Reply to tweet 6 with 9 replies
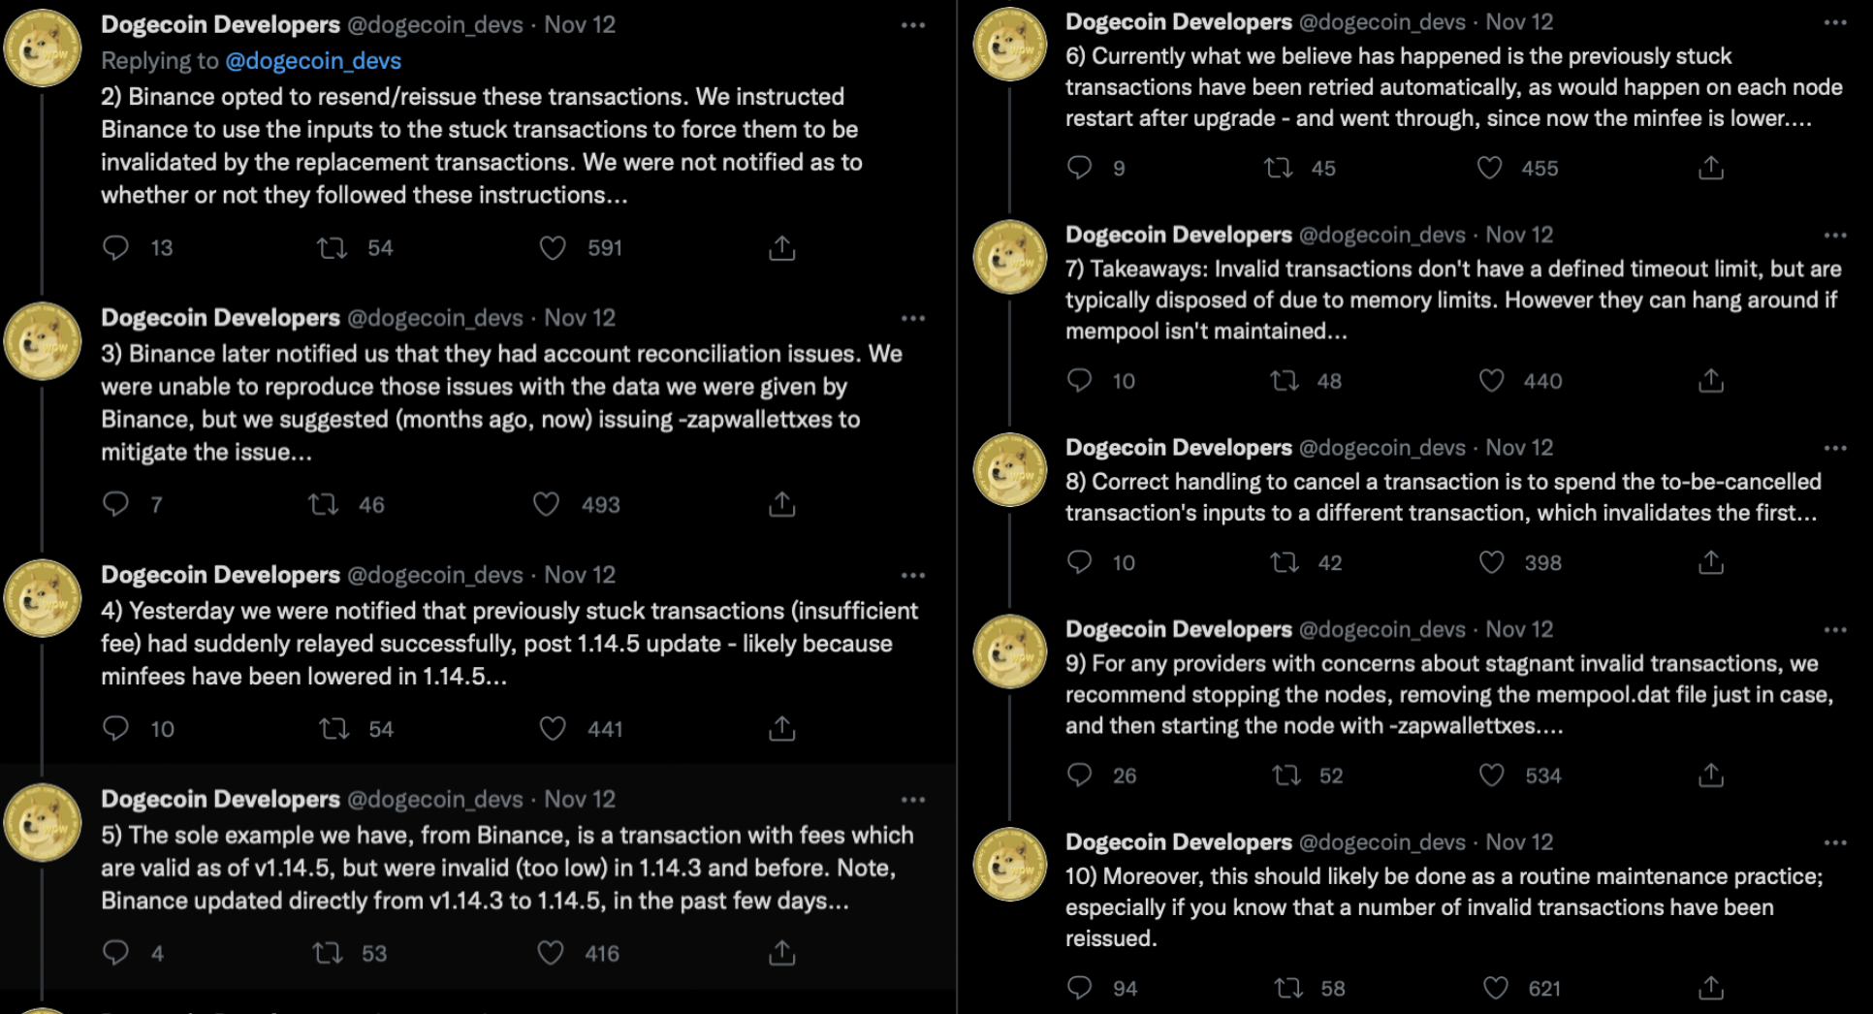Viewport: 1873px width, 1014px height. click(1079, 168)
